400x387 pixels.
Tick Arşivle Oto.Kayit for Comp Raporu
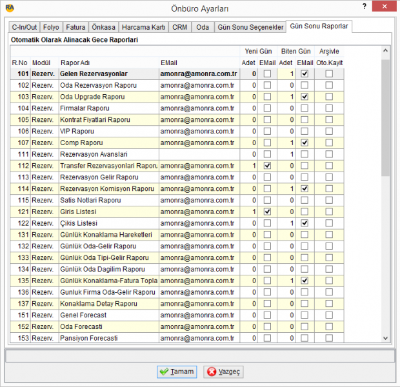(329, 143)
